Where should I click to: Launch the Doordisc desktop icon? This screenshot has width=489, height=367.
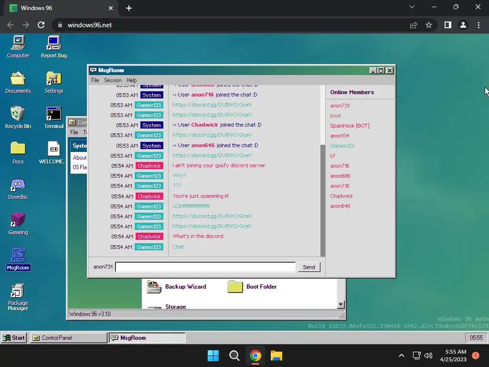[x=18, y=188]
